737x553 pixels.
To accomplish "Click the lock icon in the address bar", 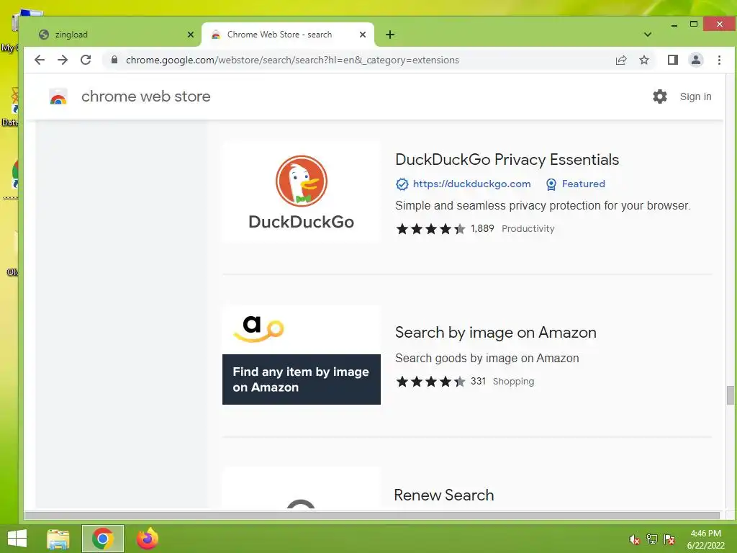I will (x=114, y=60).
